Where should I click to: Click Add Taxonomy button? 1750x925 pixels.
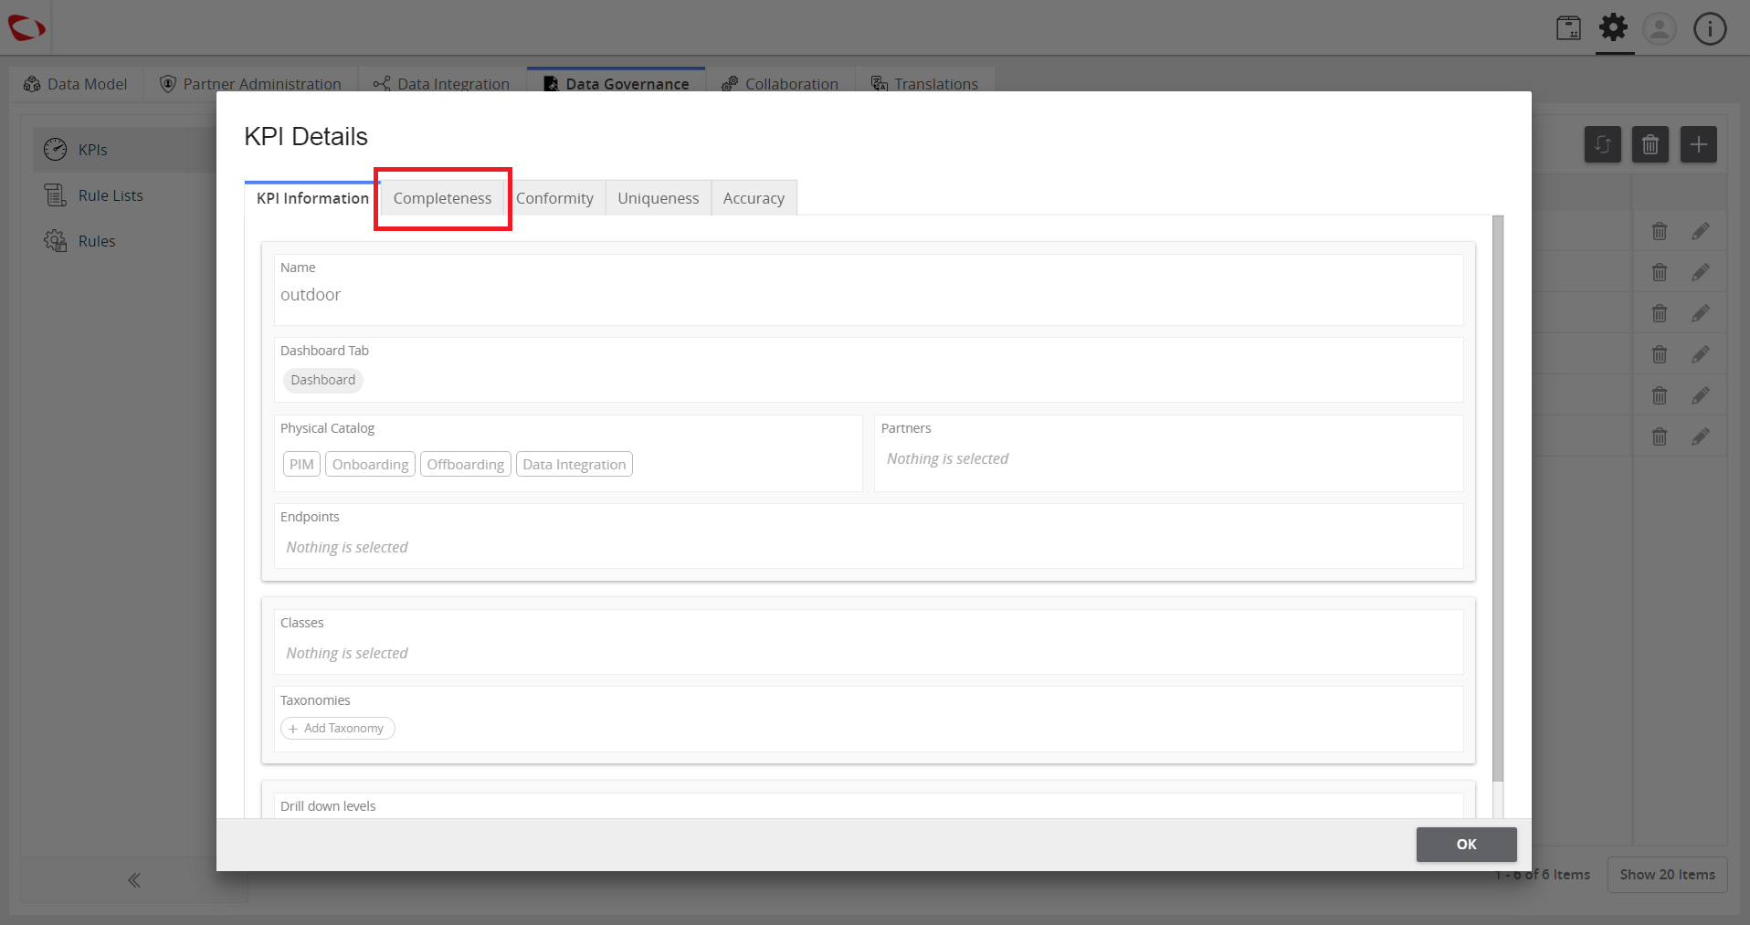pyautogui.click(x=337, y=728)
